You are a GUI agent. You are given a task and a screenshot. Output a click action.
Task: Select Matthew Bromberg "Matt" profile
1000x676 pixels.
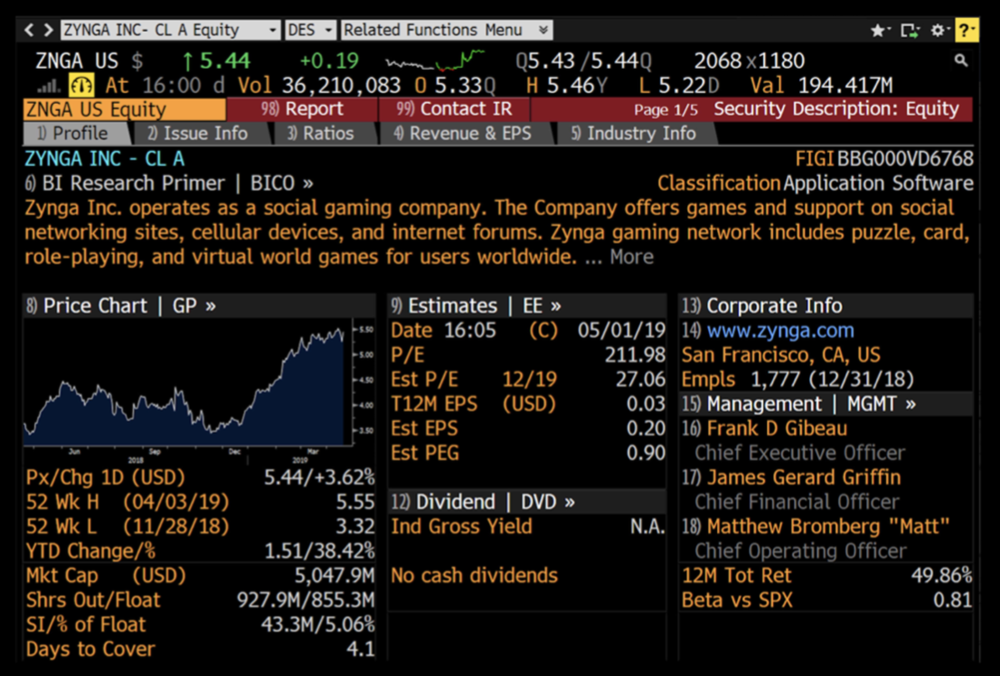click(828, 527)
